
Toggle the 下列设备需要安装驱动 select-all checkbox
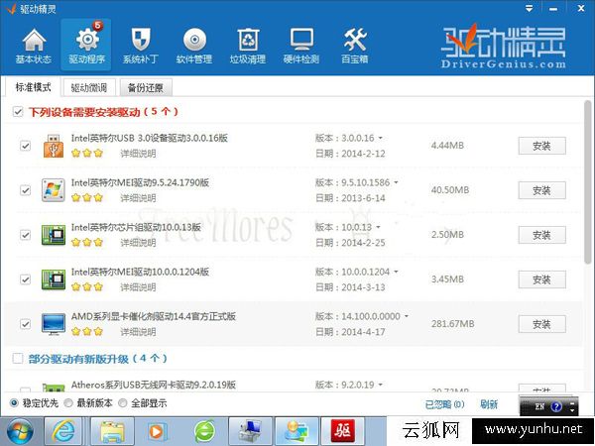click(x=18, y=111)
